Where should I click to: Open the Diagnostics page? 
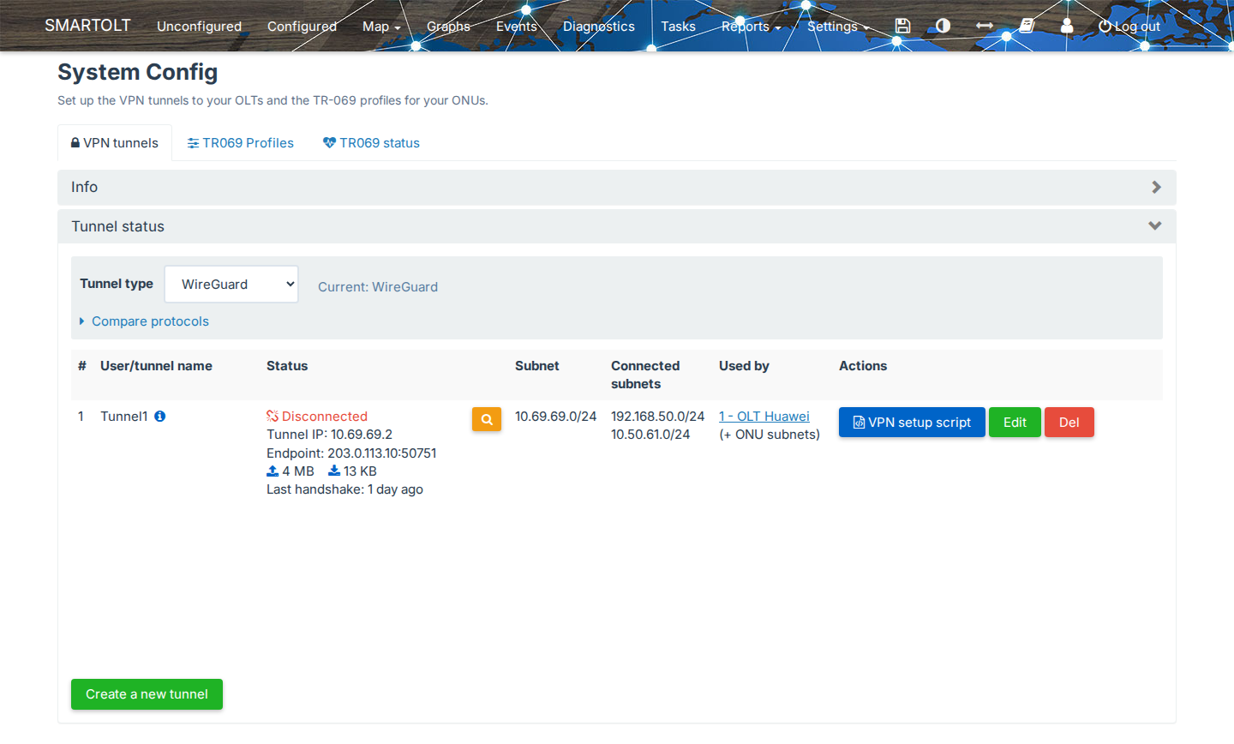[x=599, y=27]
